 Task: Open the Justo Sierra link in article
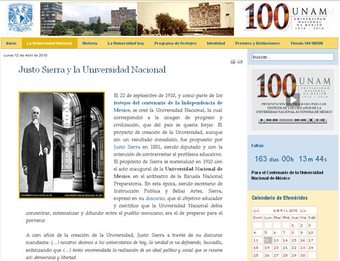tap(127, 147)
